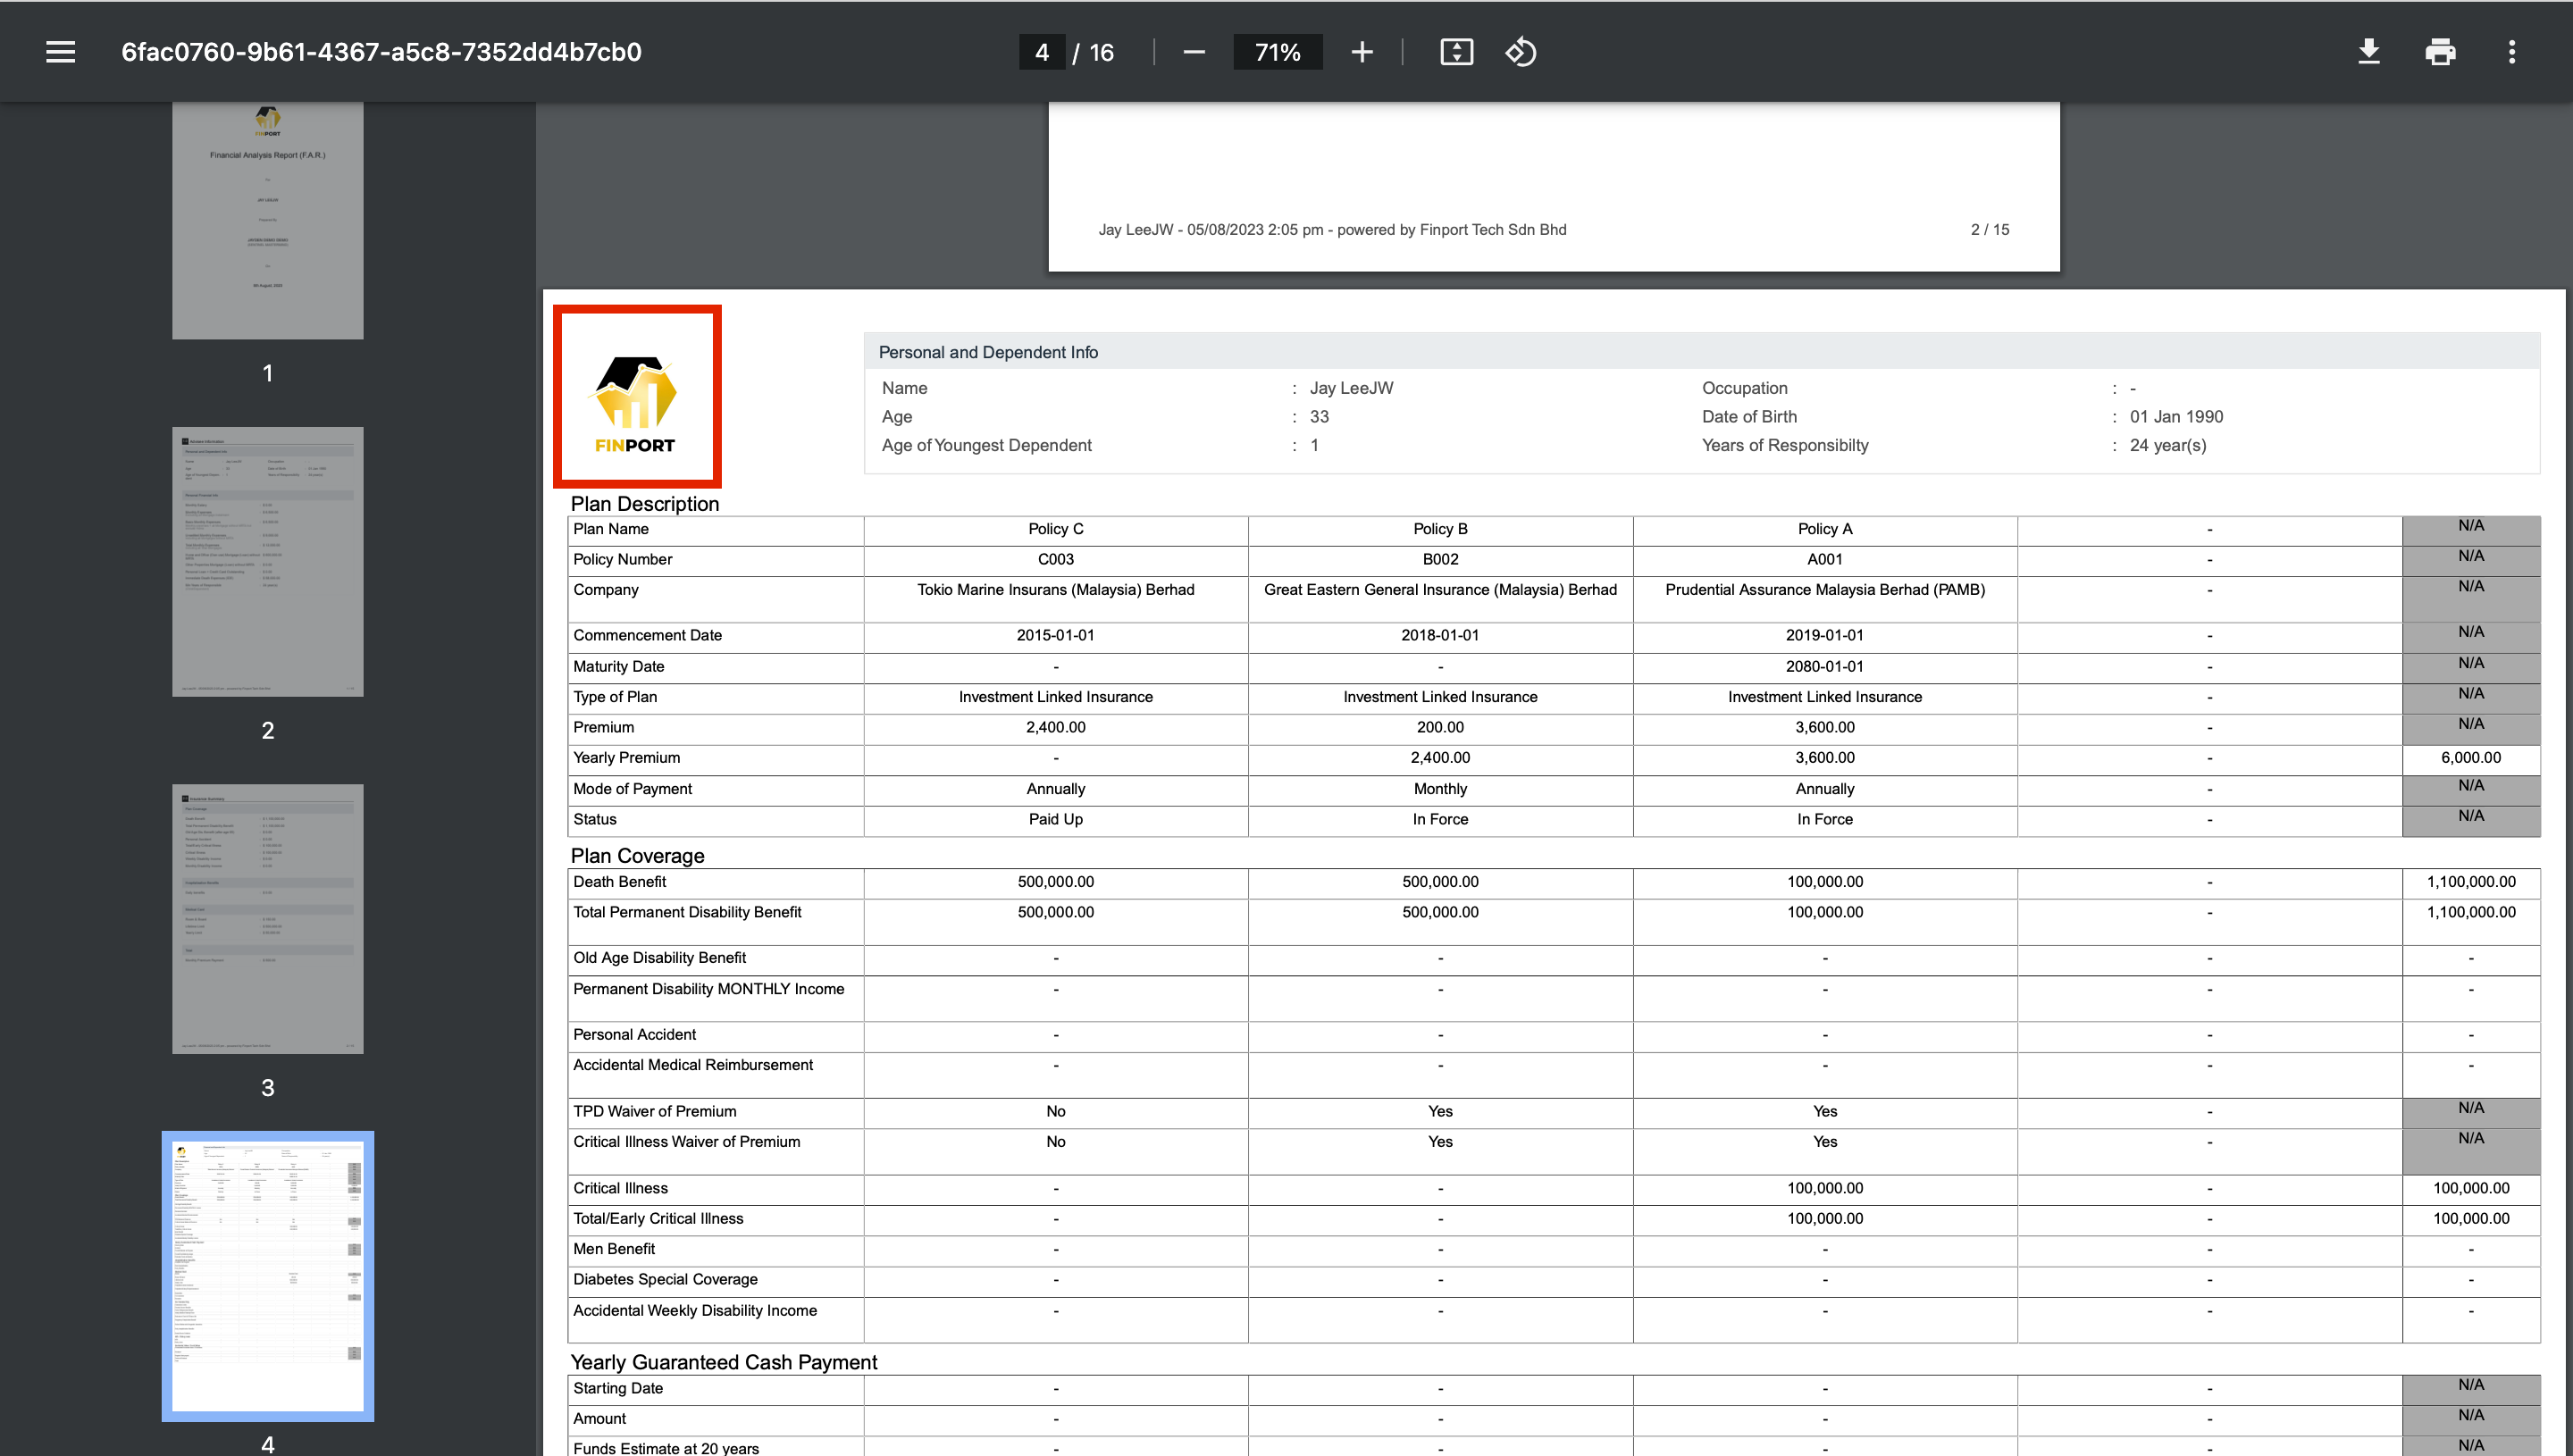Click the 'Diabetes Special Coverage' row label
This screenshot has width=2573, height=1456.
(665, 1279)
